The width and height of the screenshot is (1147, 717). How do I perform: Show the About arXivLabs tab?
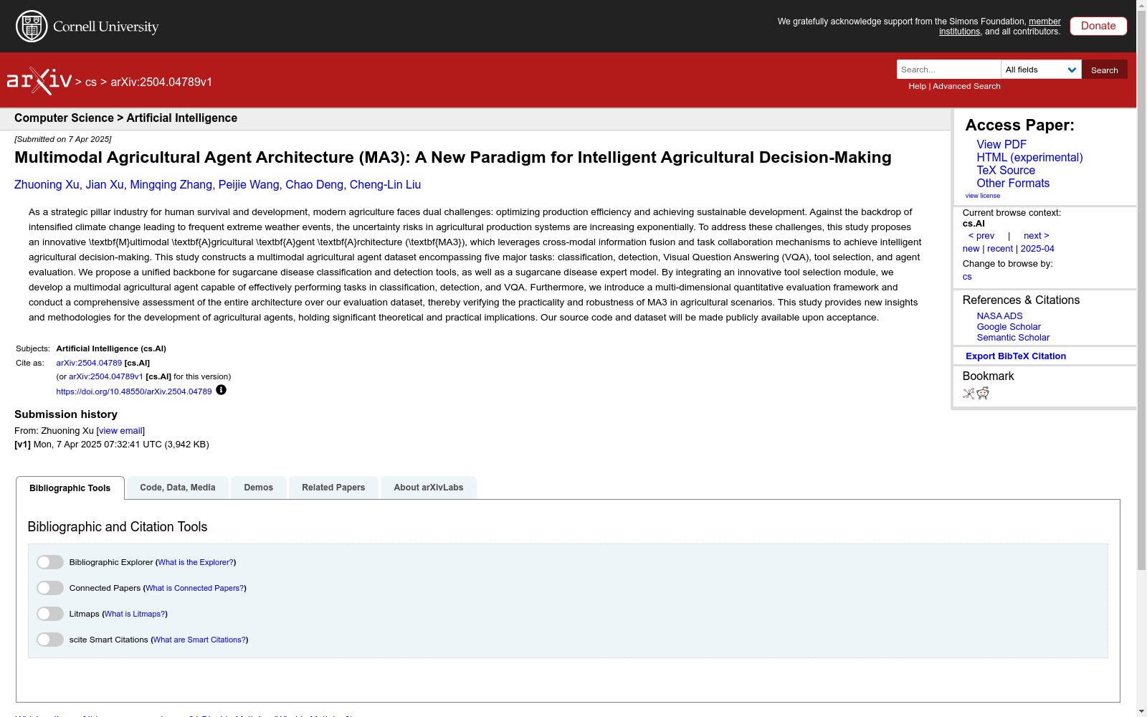[429, 488]
